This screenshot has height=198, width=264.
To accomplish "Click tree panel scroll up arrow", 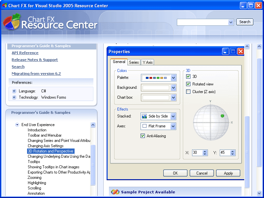I will coord(93,125).
